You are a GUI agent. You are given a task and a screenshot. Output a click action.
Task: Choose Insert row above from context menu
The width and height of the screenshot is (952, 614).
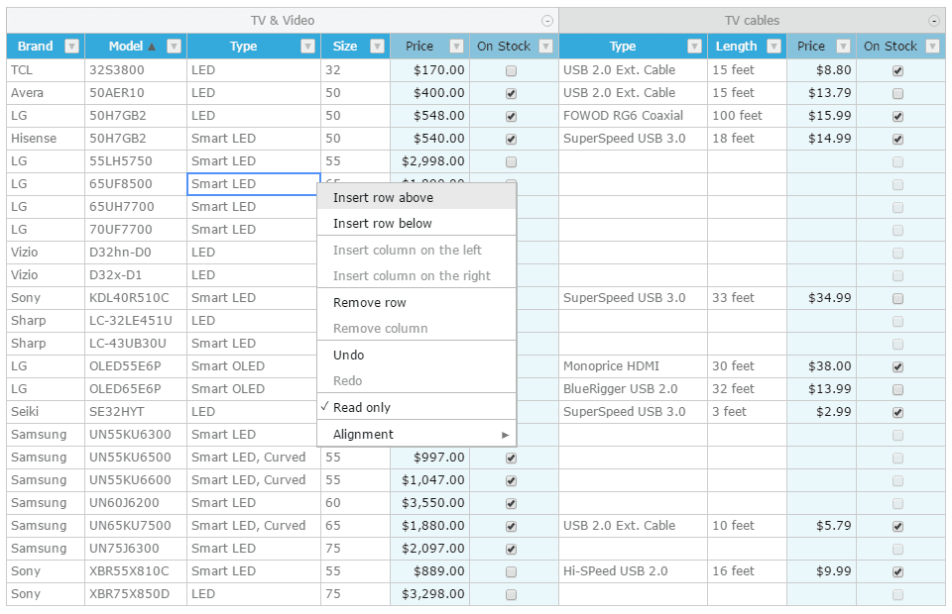coord(416,198)
